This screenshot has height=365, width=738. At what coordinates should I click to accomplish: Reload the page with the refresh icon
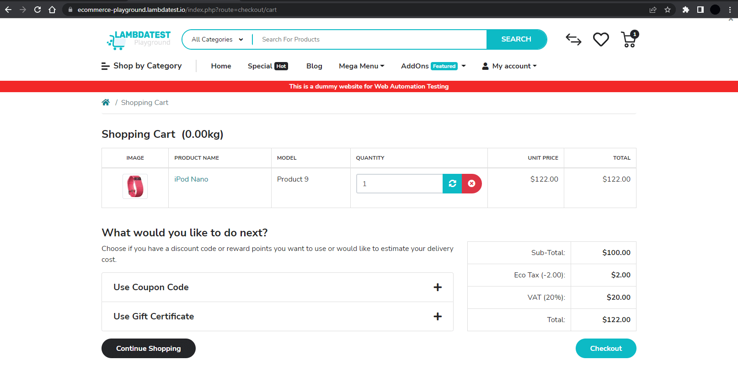coord(37,10)
